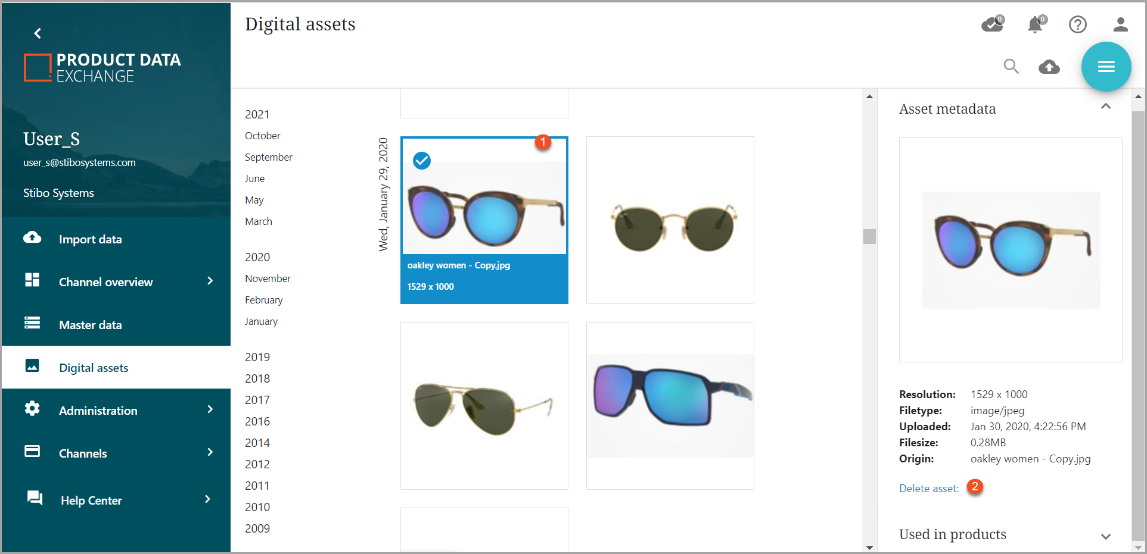Image resolution: width=1147 pixels, height=554 pixels.
Task: Click the upload cloud icon in toolbar
Action: coord(1049,67)
